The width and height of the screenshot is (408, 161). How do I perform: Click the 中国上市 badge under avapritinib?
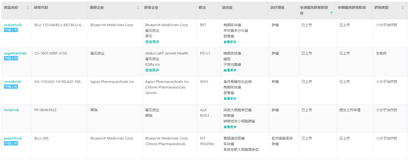pyautogui.click(x=11, y=144)
